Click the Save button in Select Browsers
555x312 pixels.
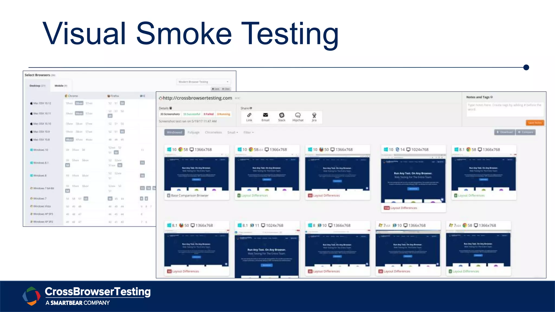[x=216, y=89]
